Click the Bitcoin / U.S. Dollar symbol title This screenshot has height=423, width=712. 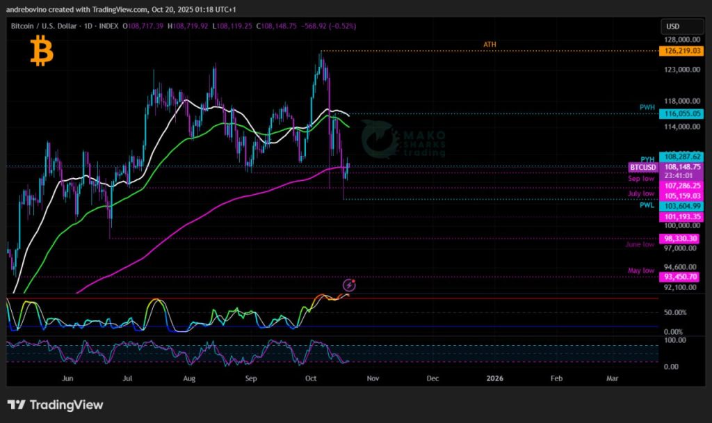[x=49, y=26]
